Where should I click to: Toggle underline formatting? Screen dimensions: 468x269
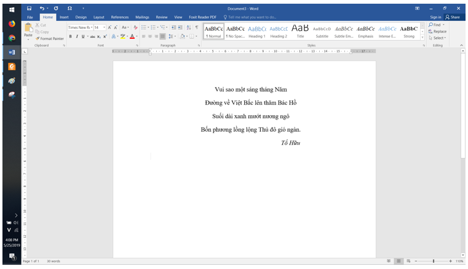pyautogui.click(x=84, y=36)
